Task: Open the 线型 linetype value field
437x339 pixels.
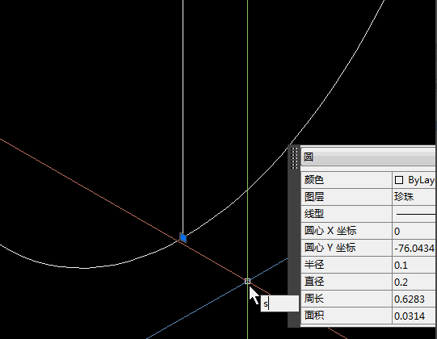Action: coord(414,214)
